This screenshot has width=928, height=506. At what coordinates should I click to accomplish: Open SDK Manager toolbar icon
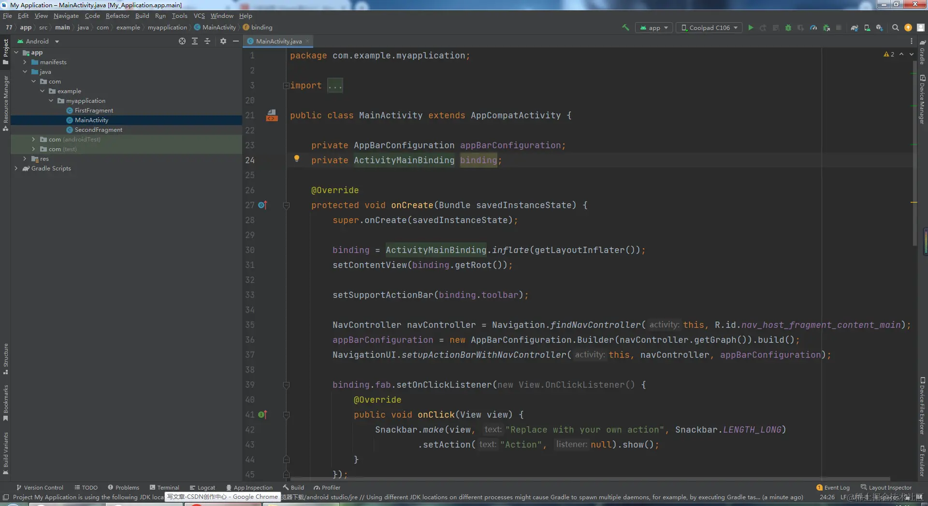pos(880,28)
